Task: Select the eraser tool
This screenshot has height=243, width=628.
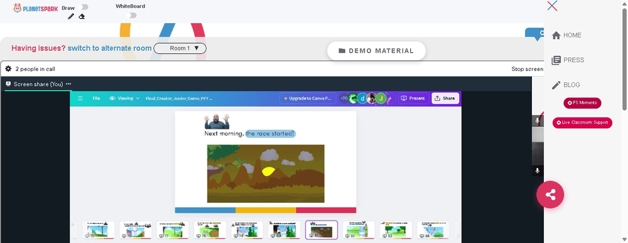Action: (x=82, y=16)
